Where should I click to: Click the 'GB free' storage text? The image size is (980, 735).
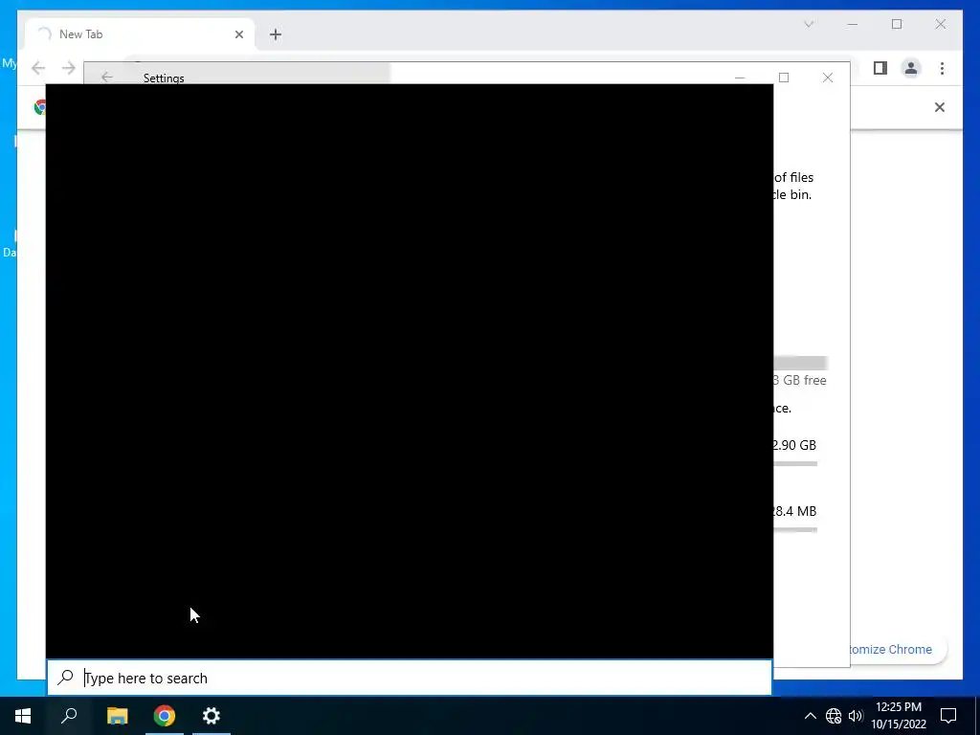pyautogui.click(x=799, y=380)
